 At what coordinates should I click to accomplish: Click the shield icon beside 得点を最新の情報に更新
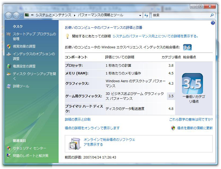click(x=173, y=128)
